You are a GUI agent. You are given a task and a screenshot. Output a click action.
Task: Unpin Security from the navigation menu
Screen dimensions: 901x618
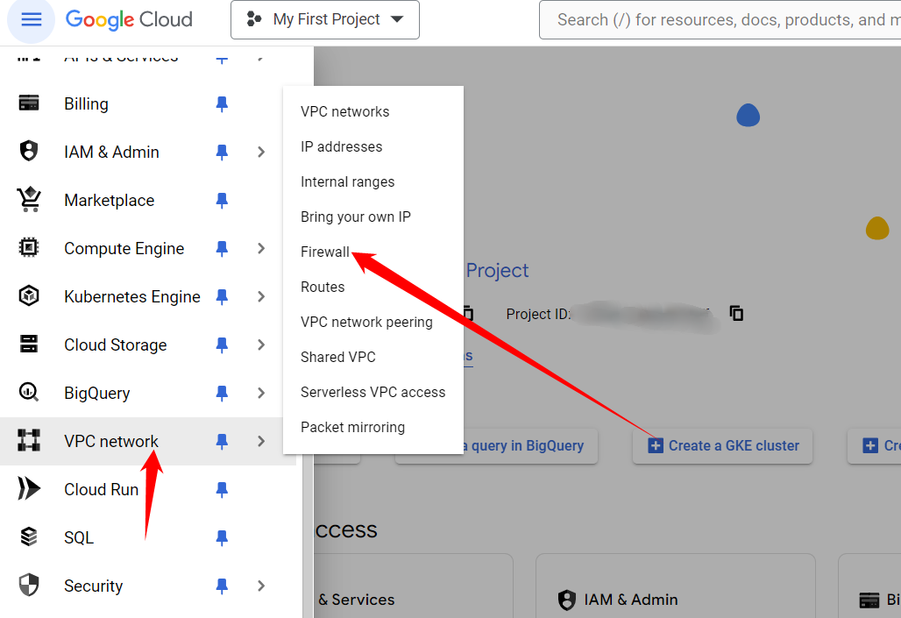click(x=222, y=586)
